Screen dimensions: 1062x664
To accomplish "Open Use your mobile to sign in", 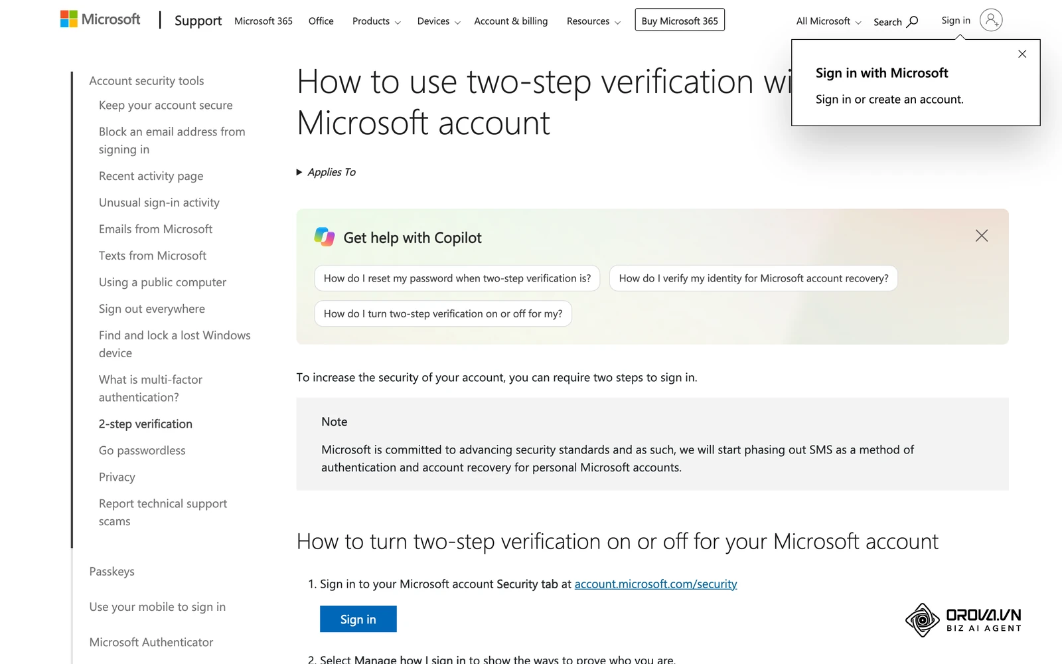I will coord(157,607).
